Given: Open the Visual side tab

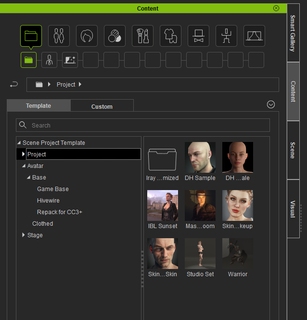Looking at the screenshot, I should 293,209.
